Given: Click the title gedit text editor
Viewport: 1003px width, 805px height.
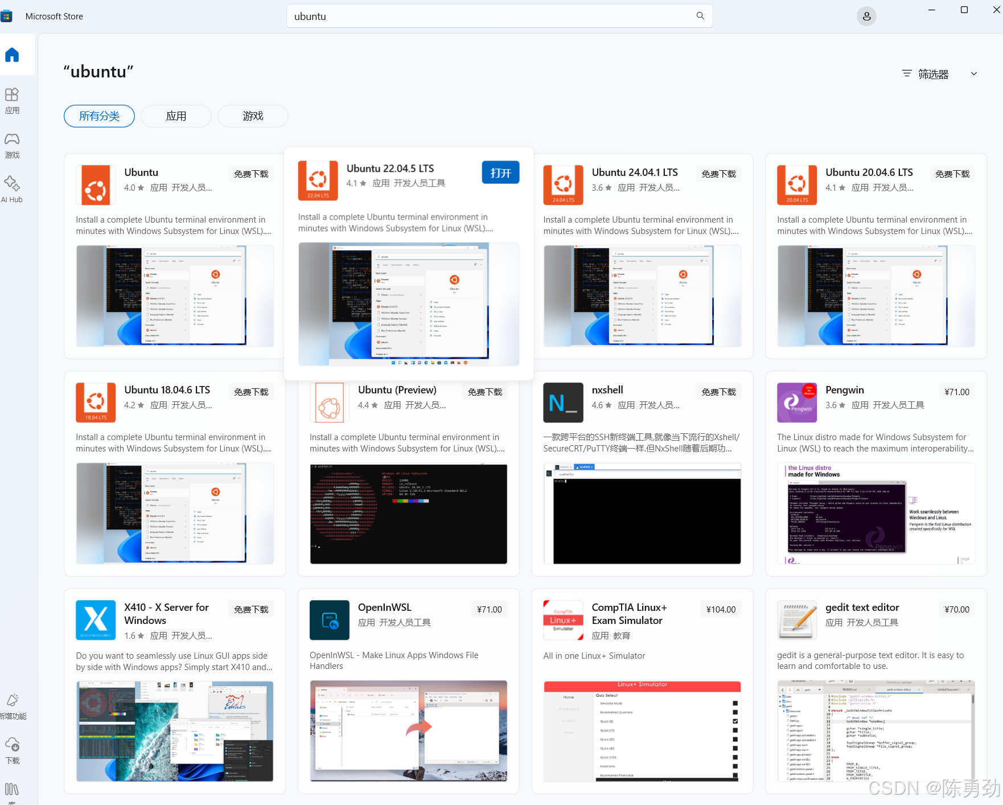Looking at the screenshot, I should click(862, 607).
